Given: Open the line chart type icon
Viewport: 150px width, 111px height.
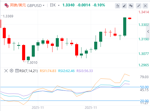Looking at the screenshot, I should (118, 6).
